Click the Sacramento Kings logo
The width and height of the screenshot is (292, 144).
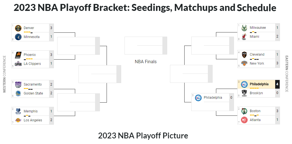tap(18, 84)
